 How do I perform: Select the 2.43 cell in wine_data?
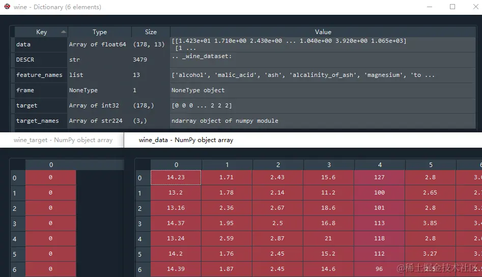[277, 177]
